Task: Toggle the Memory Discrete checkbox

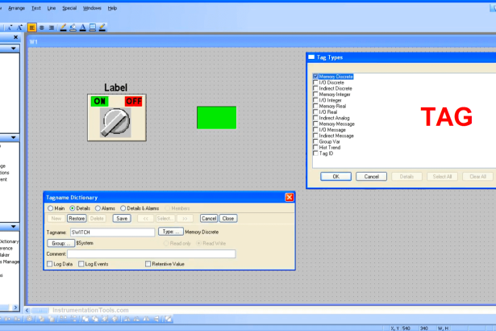Action: pos(315,77)
